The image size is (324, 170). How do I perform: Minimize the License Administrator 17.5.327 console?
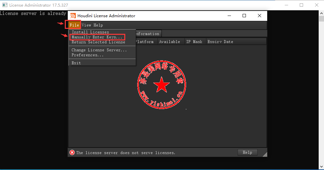tap(286, 5)
